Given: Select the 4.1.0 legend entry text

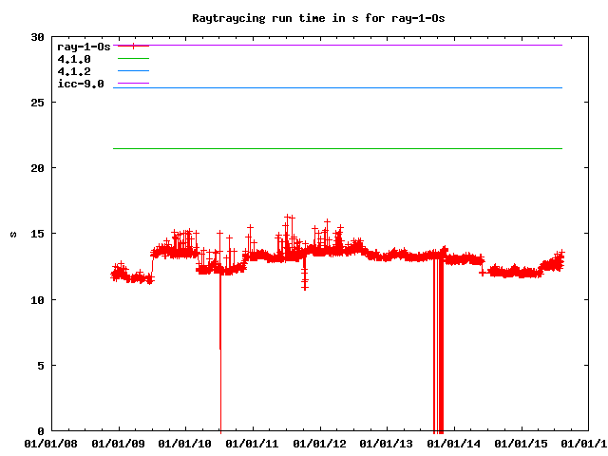Looking at the screenshot, I should click(74, 59).
